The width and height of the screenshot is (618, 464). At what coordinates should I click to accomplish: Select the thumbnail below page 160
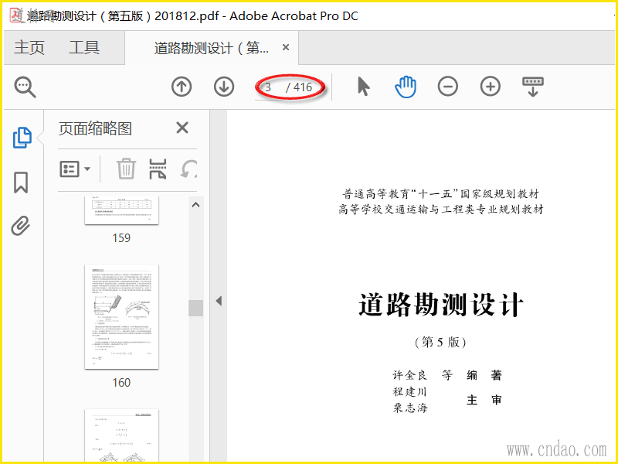click(121, 435)
